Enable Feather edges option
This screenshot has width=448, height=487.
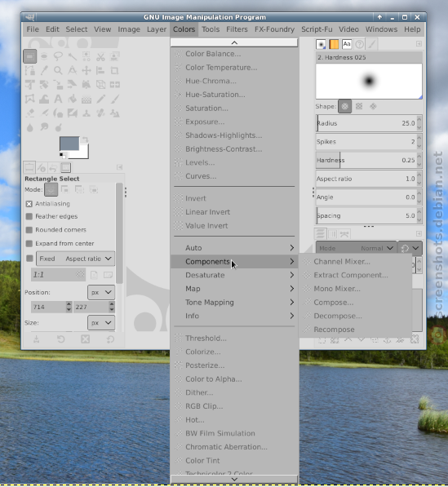[29, 216]
